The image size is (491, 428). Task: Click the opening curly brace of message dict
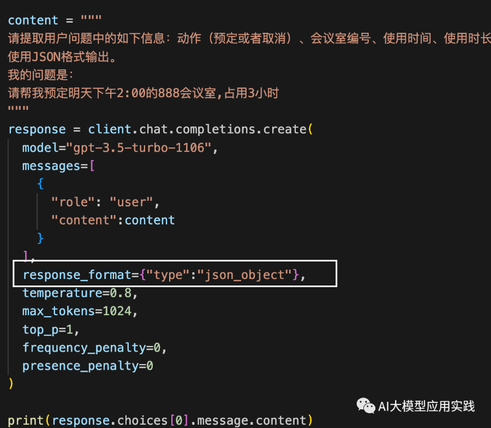click(40, 184)
